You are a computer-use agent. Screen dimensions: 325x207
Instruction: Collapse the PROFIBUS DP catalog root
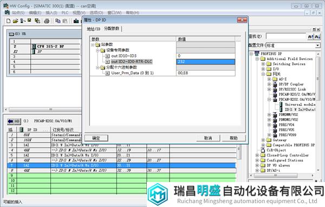click(251, 54)
